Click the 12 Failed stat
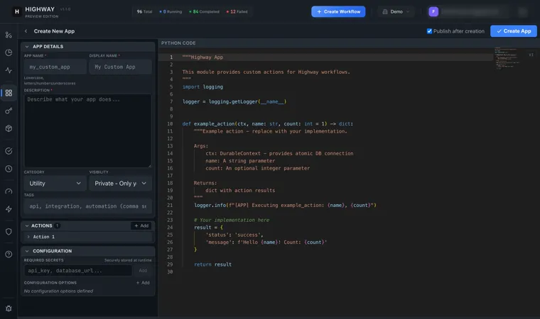The width and height of the screenshot is (540, 319). point(237,11)
